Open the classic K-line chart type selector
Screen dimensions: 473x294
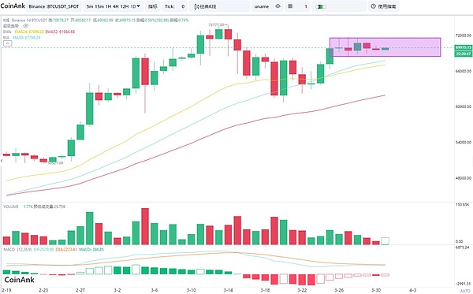pyautogui.click(x=219, y=6)
